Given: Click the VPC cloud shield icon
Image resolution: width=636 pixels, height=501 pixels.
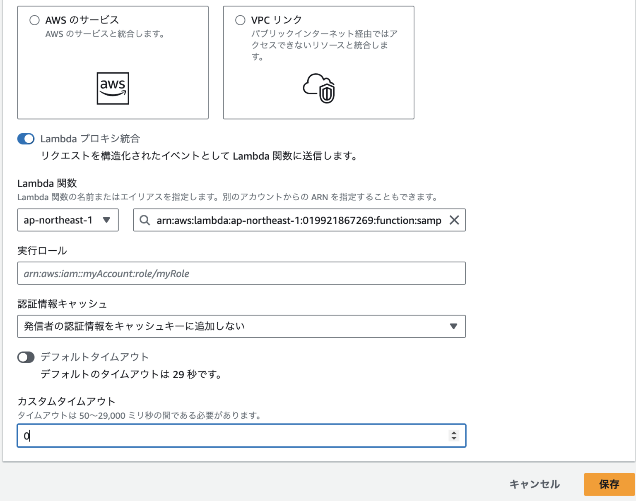Looking at the screenshot, I should pos(319,88).
